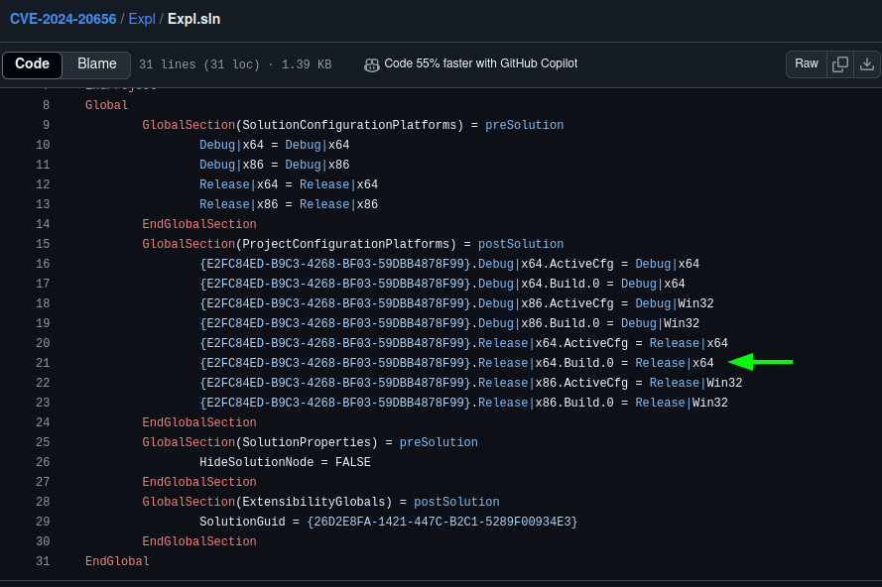This screenshot has height=587, width=882.
Task: Select line number 15
Action: coord(43,244)
